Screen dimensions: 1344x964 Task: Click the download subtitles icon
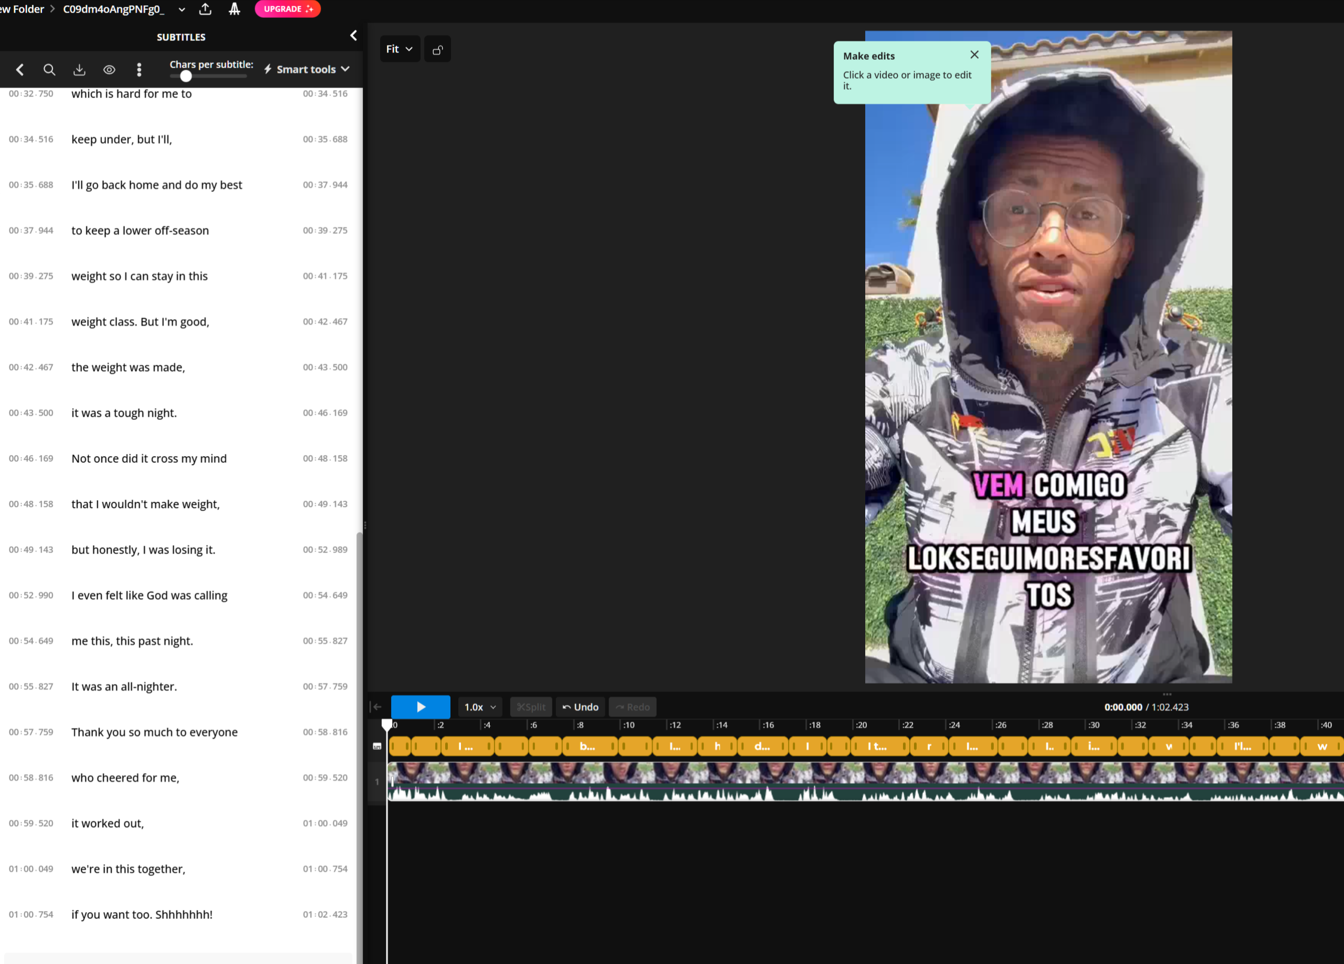(x=79, y=70)
